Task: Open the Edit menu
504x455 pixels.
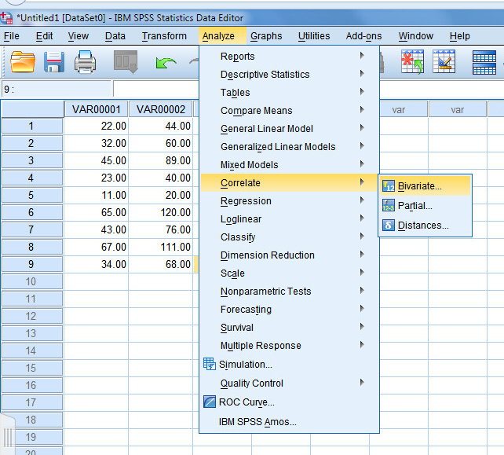Action: click(x=45, y=36)
